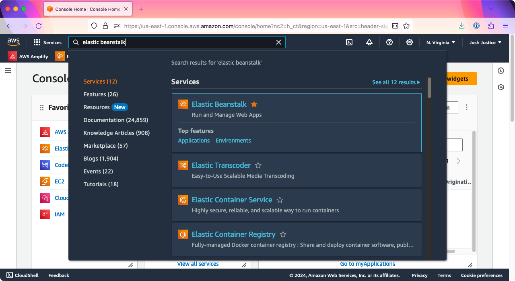Filter results by Knowledge Articles (908)
This screenshot has width=515, height=281.
pos(117,133)
